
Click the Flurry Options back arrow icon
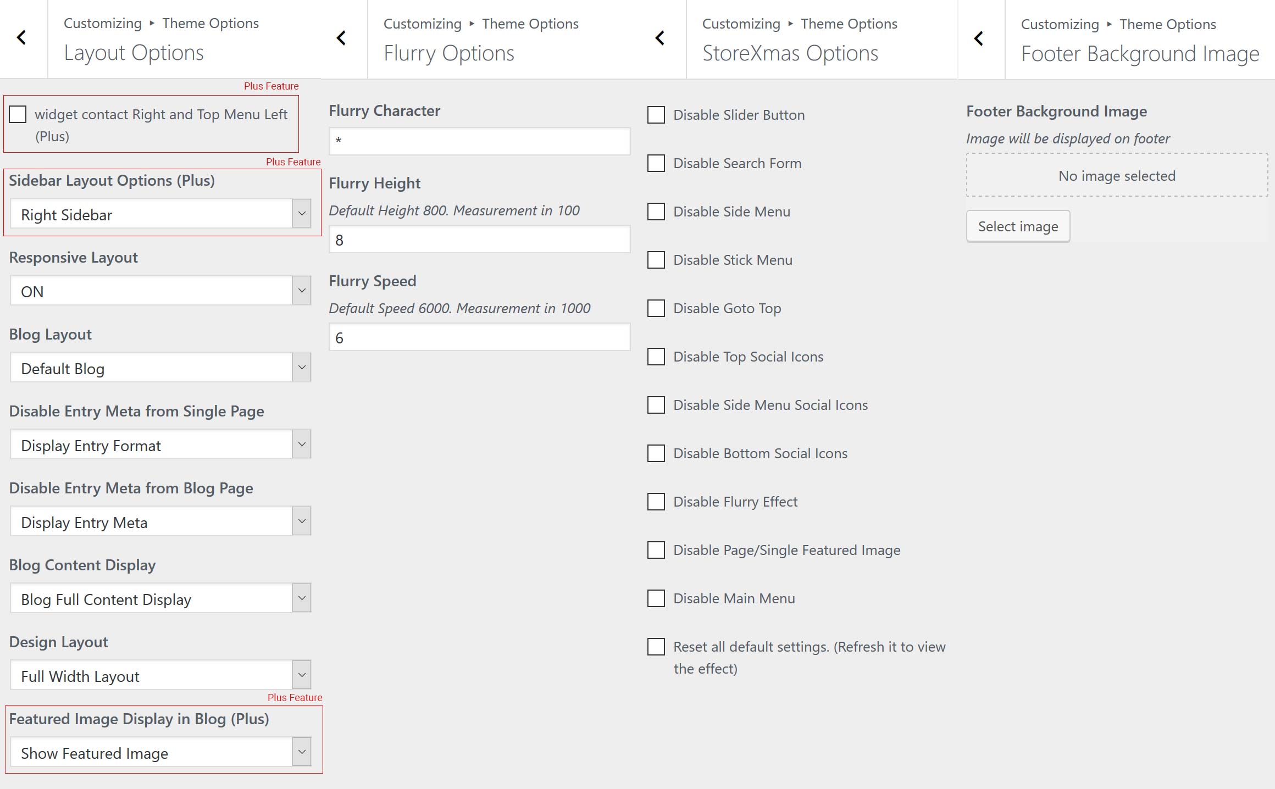[341, 38]
